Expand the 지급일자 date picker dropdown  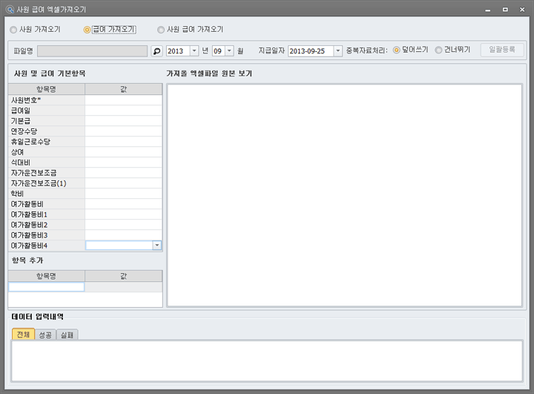(338, 51)
